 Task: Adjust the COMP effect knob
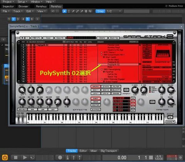[58, 102]
